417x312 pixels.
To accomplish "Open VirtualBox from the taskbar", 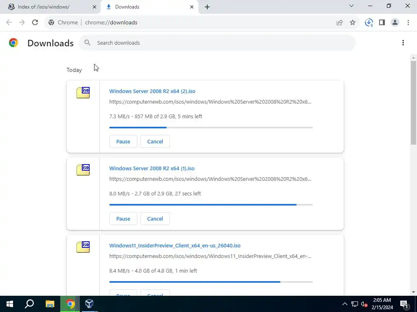I will click(89, 304).
